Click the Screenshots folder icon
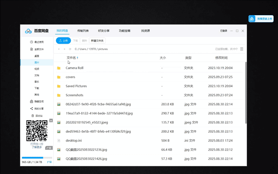Image resolution: width=278 pixels, height=174 pixels. tap(59, 95)
